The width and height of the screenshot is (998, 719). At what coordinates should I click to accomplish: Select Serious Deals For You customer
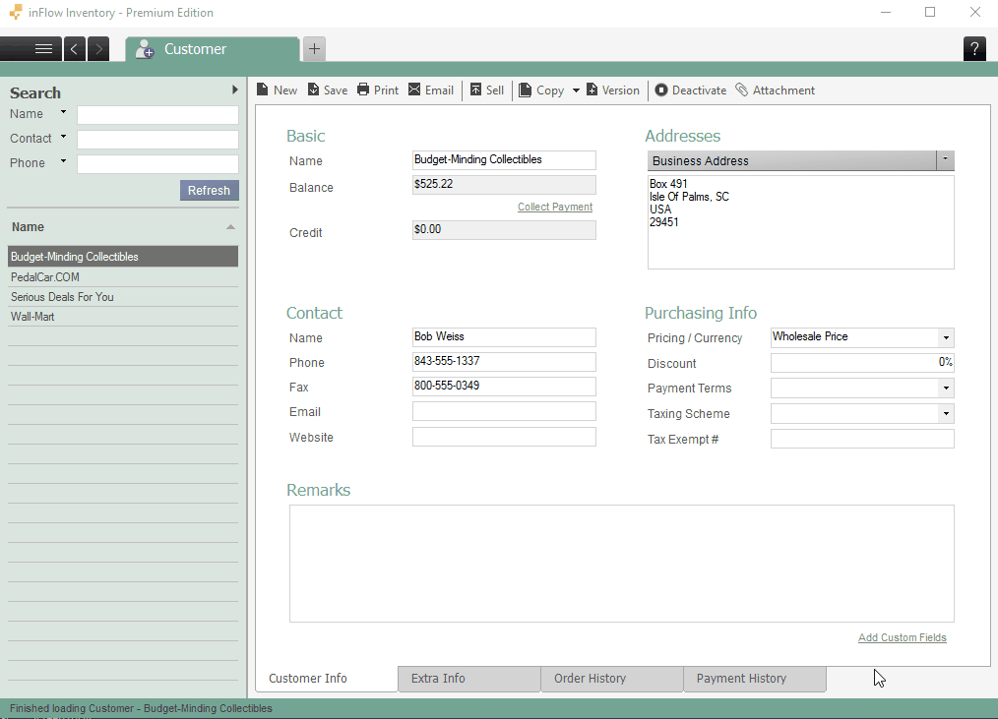tap(123, 296)
